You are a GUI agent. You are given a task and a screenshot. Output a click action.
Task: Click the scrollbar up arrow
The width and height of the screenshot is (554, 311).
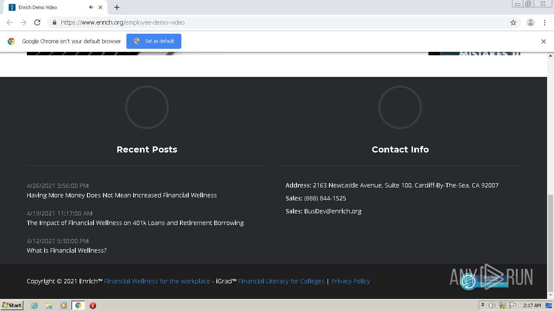(551, 56)
